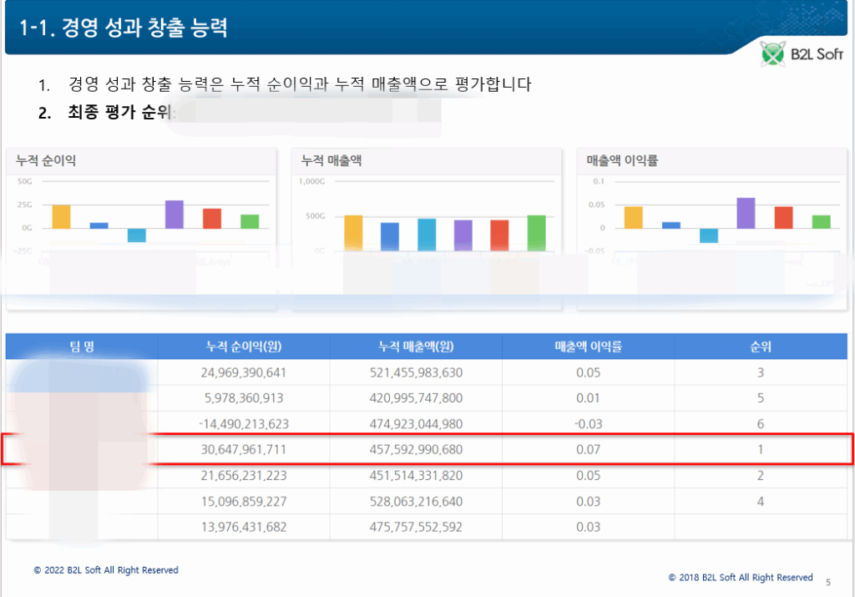This screenshot has height=597, width=855.
Task: Click the B2L Soft logo icon
Action: tap(774, 56)
